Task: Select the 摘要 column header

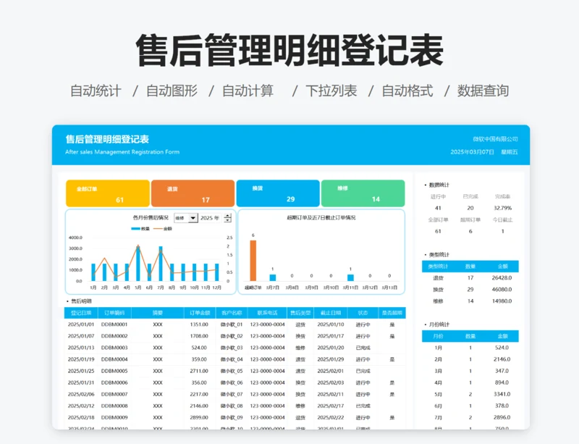Action: 158,313
